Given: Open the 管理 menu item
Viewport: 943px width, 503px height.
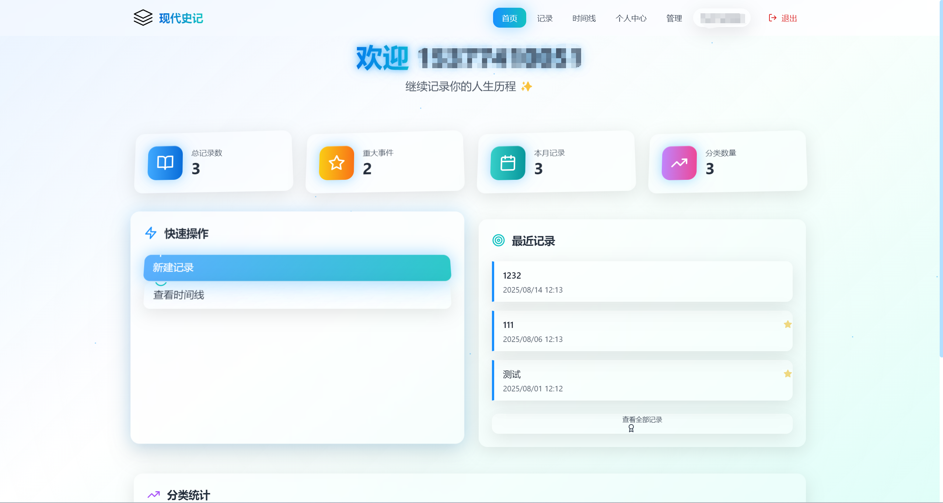Looking at the screenshot, I should (674, 18).
